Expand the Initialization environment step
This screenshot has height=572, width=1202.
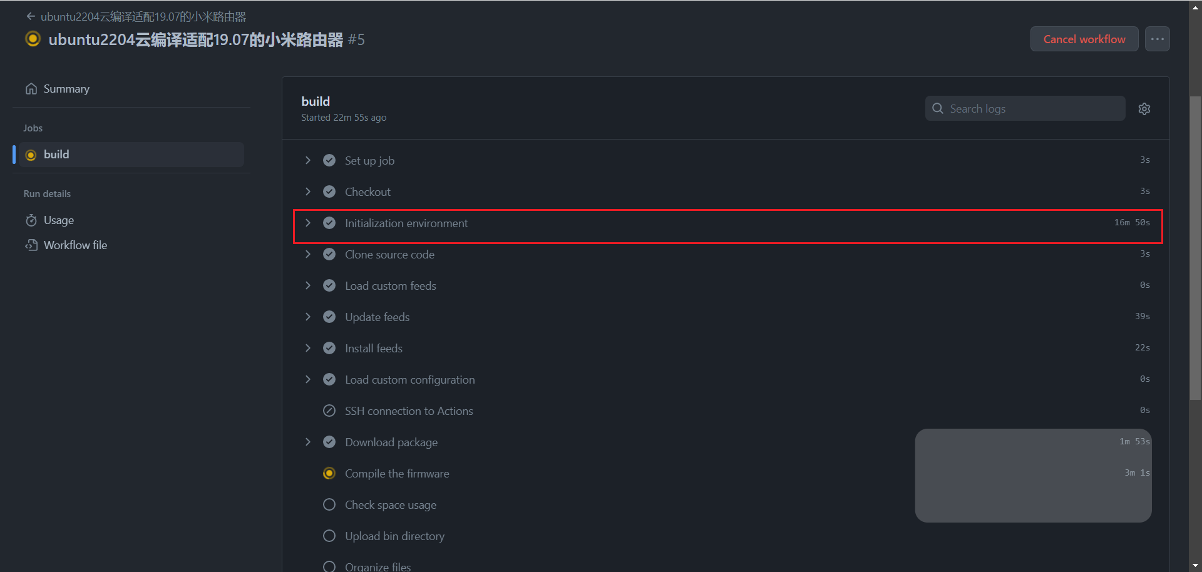click(307, 223)
